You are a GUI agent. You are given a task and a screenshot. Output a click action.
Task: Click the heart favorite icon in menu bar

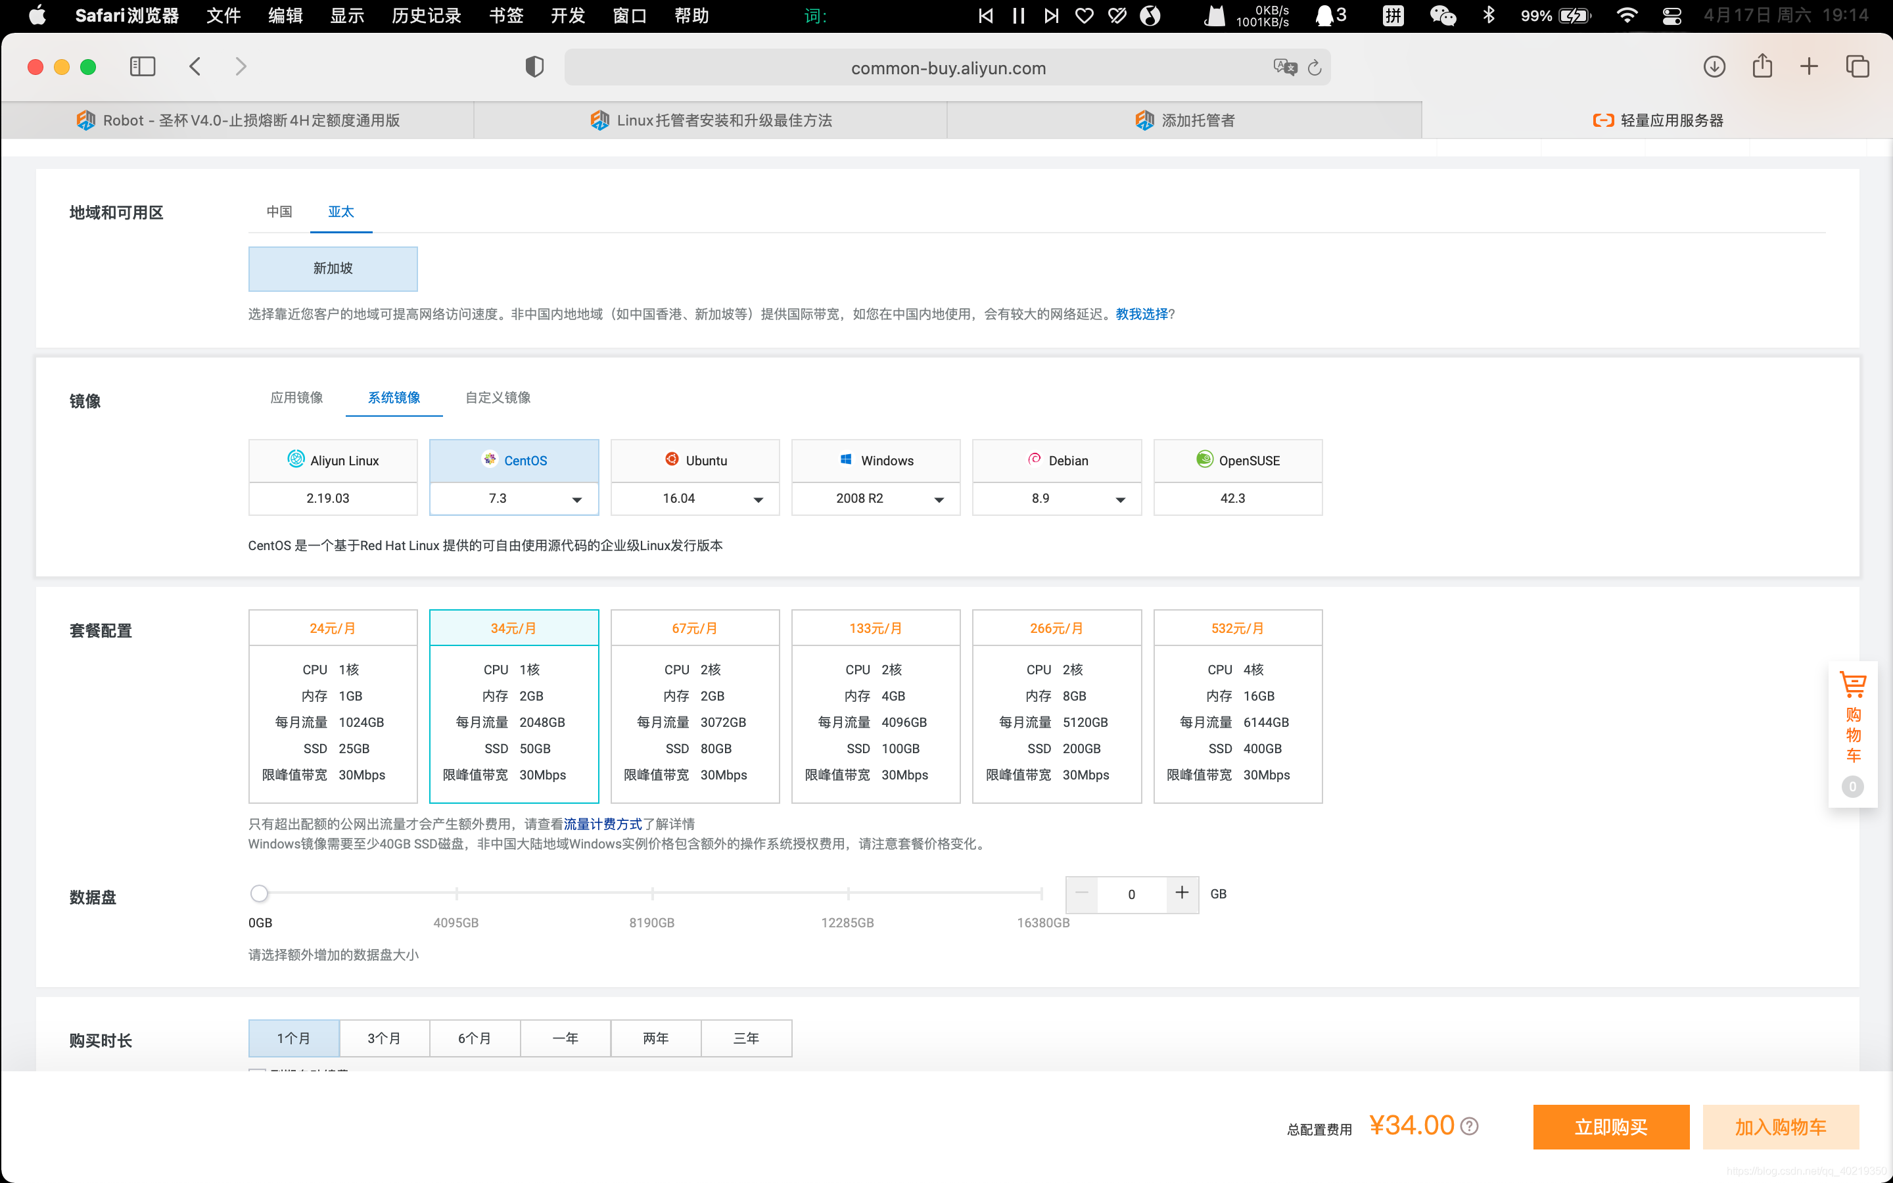tap(1084, 16)
